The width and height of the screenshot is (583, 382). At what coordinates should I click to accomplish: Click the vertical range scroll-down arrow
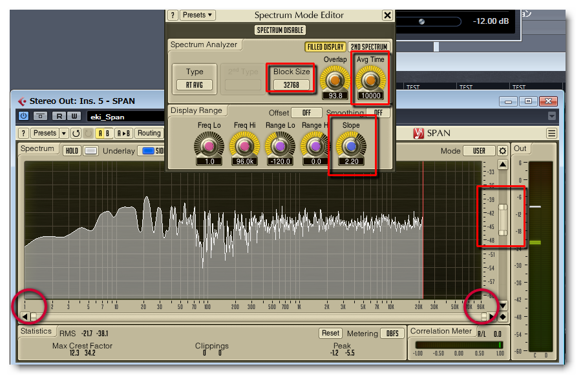(x=503, y=306)
